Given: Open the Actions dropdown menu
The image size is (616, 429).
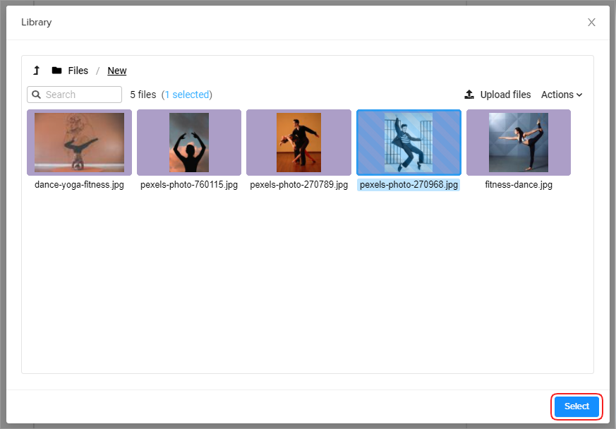Looking at the screenshot, I should pyautogui.click(x=562, y=95).
